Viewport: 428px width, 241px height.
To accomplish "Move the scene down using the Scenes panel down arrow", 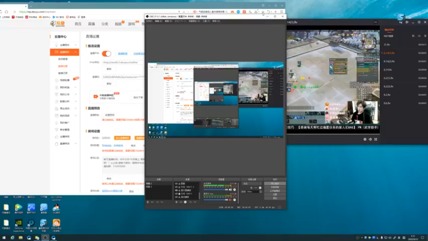I will 162,202.
